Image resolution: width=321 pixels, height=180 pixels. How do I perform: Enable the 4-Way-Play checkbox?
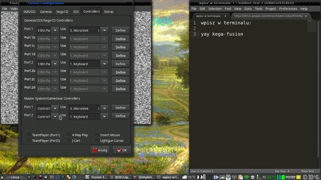tap(69, 135)
